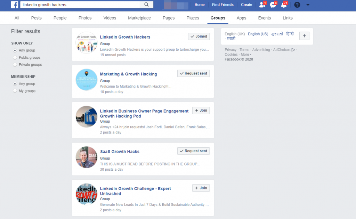Image resolution: width=356 pixels, height=219 pixels.
Task: Expand the account dropdown arrow
Action: [308, 5]
